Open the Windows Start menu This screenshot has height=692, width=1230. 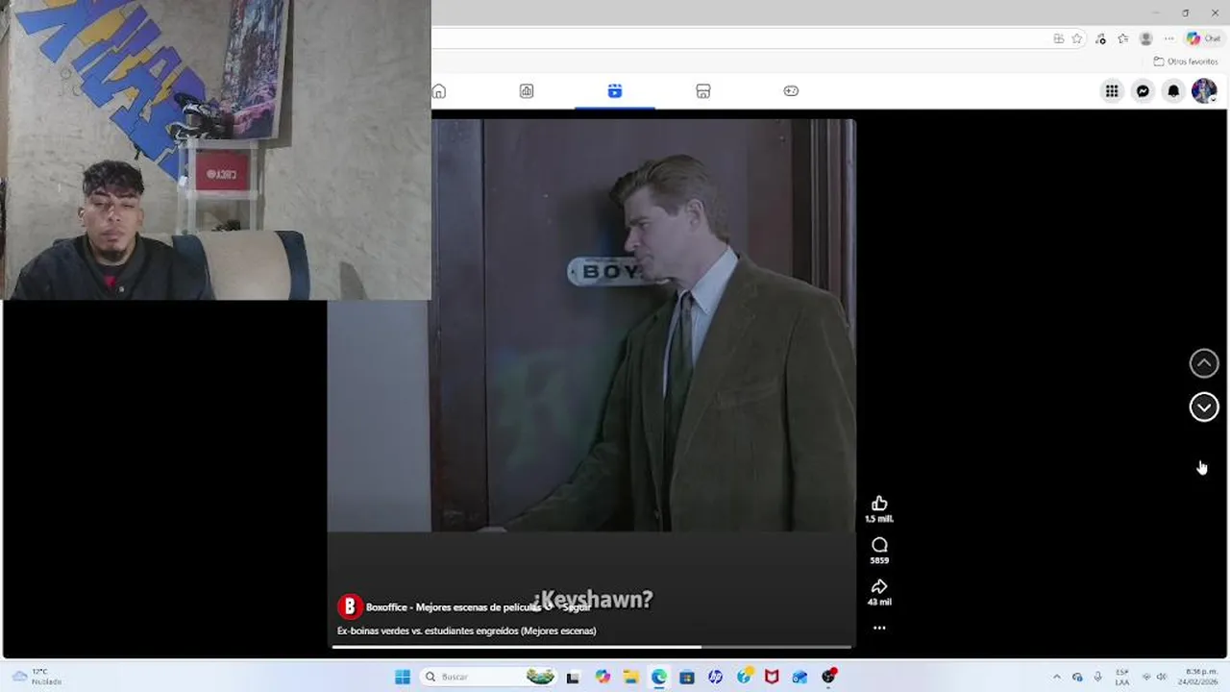click(403, 677)
